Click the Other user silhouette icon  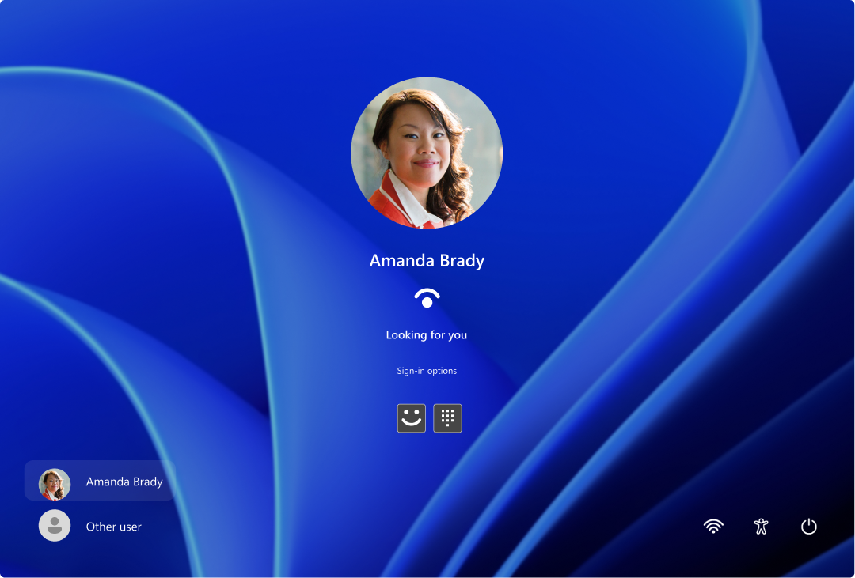[x=54, y=525]
